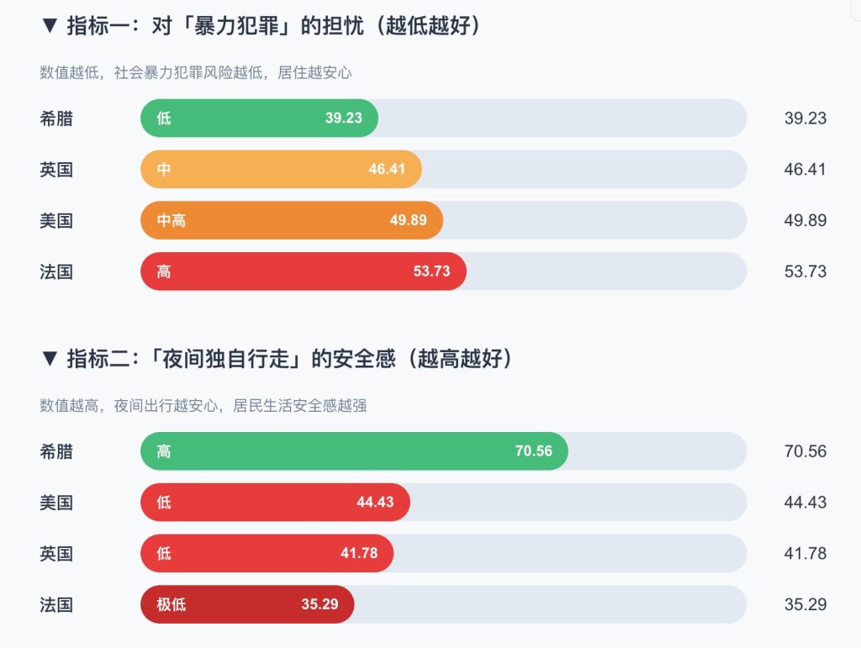Collapse the 指标一 暴力犯罪 section triangle
This screenshot has height=648, width=861.
click(x=49, y=26)
